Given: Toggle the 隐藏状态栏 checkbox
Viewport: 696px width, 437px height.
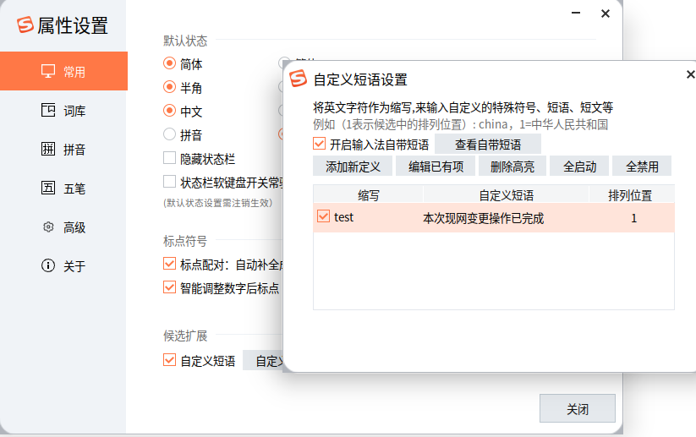Looking at the screenshot, I should click(170, 158).
